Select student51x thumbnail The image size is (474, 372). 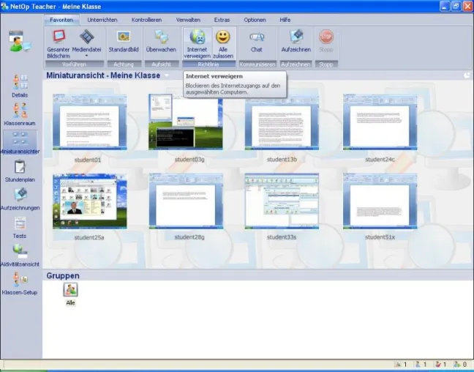pyautogui.click(x=380, y=201)
